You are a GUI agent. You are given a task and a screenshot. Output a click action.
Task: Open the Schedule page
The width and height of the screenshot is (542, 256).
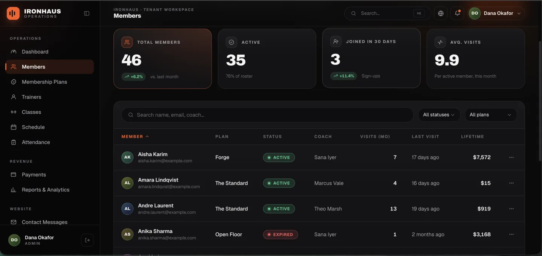(x=50, y=127)
